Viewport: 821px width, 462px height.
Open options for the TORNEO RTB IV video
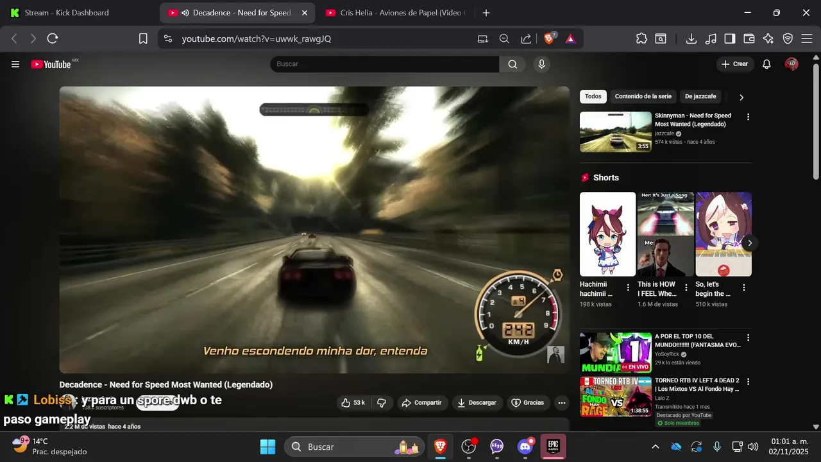pyautogui.click(x=748, y=381)
